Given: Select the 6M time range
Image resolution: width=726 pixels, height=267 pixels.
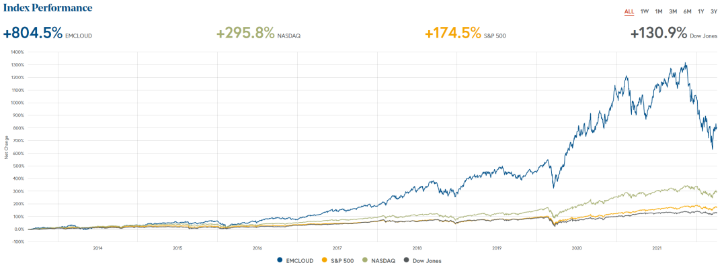Looking at the screenshot, I should 688,11.
